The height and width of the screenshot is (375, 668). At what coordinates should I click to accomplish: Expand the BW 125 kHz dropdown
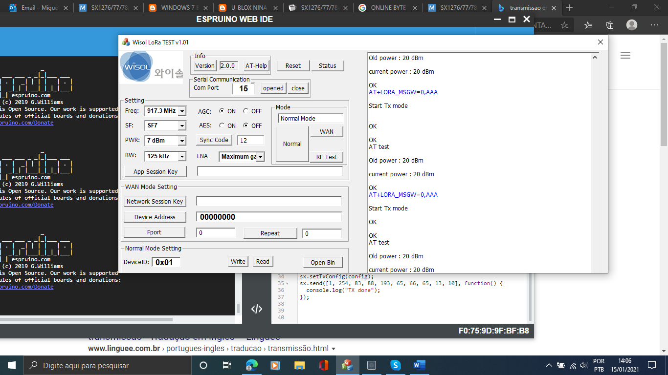click(x=182, y=156)
